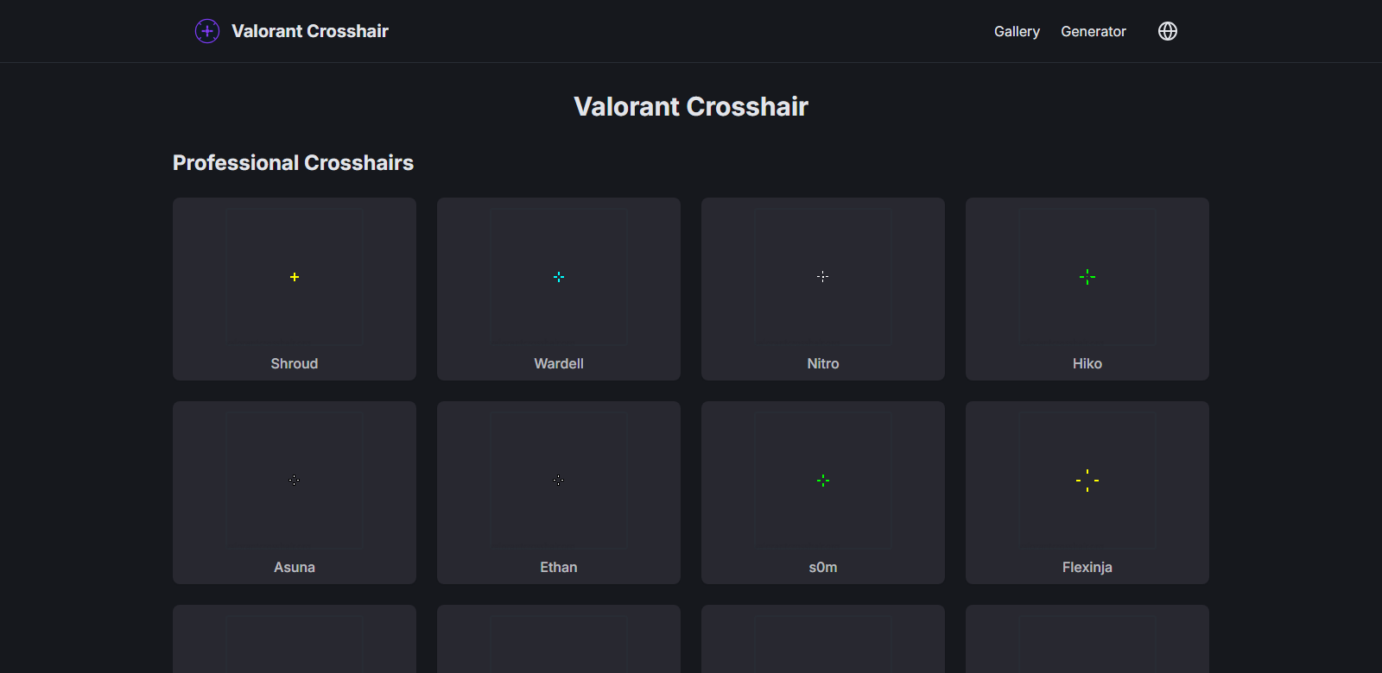Click the Professional Crosshairs heading
Screen dimensions: 1382x673
coord(293,162)
